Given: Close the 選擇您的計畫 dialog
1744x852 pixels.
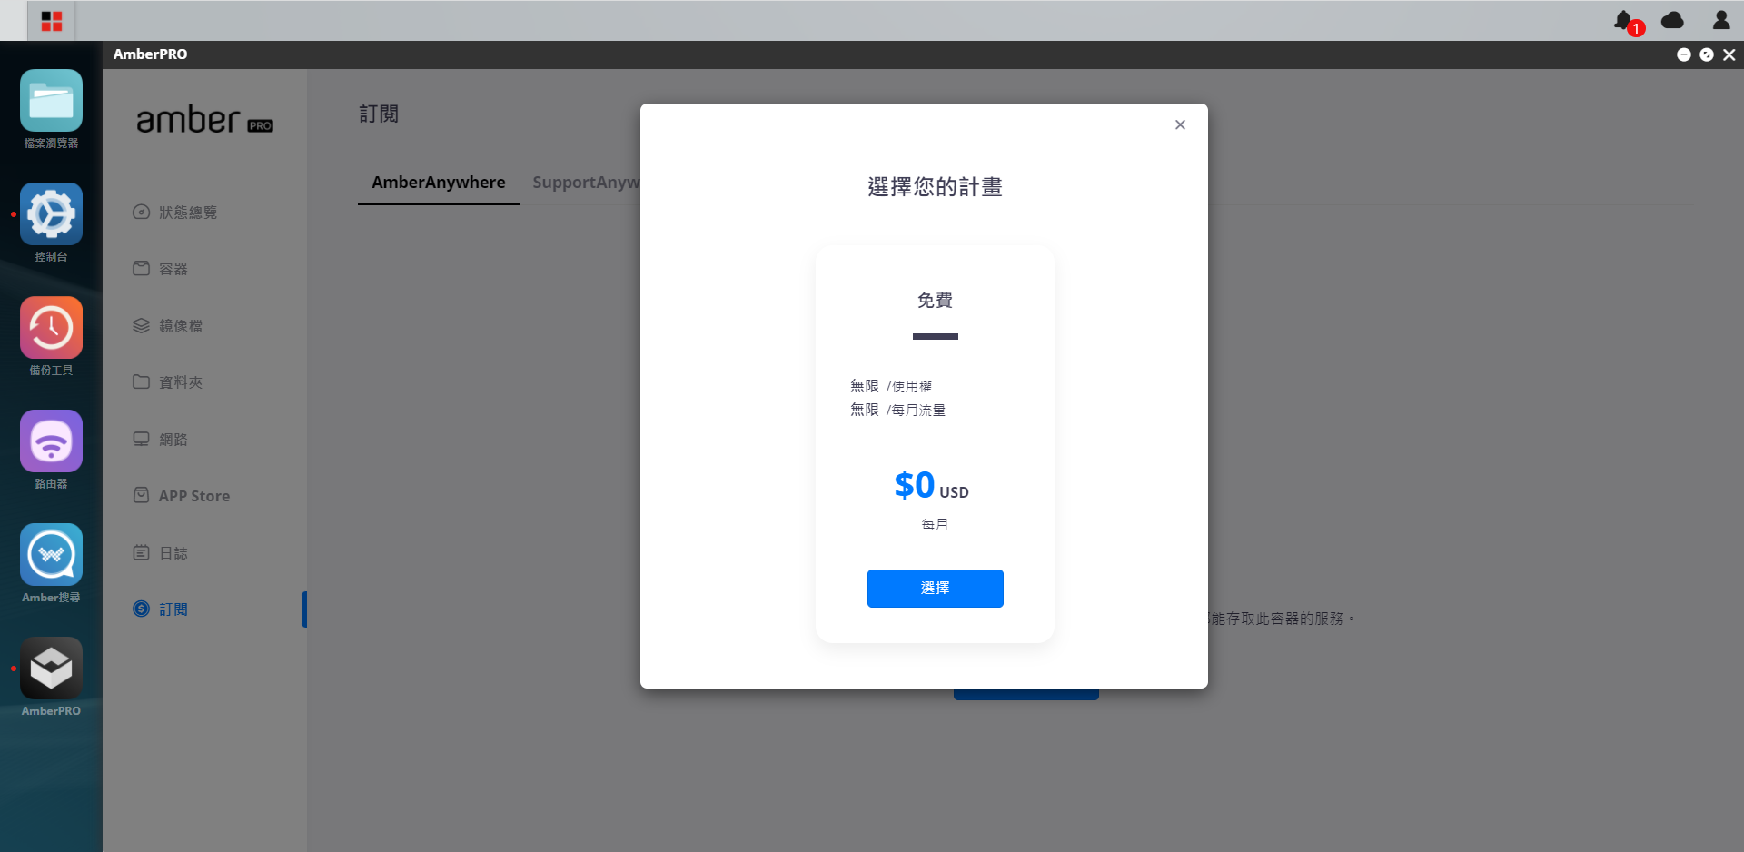Looking at the screenshot, I should pos(1180,124).
